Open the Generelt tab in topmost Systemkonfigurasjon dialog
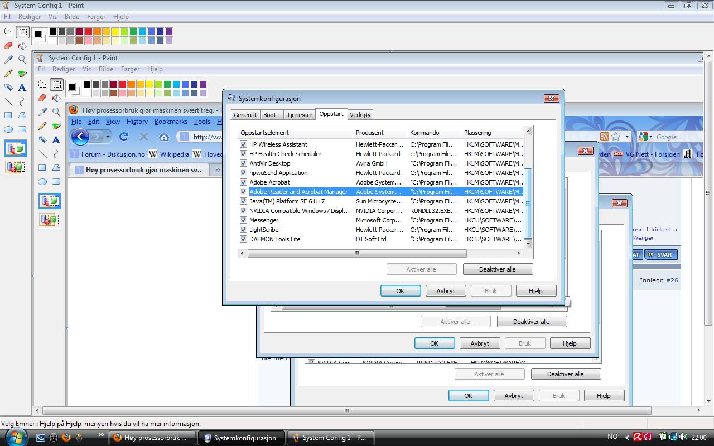Viewport: 714px width, 446px height. pyautogui.click(x=245, y=115)
